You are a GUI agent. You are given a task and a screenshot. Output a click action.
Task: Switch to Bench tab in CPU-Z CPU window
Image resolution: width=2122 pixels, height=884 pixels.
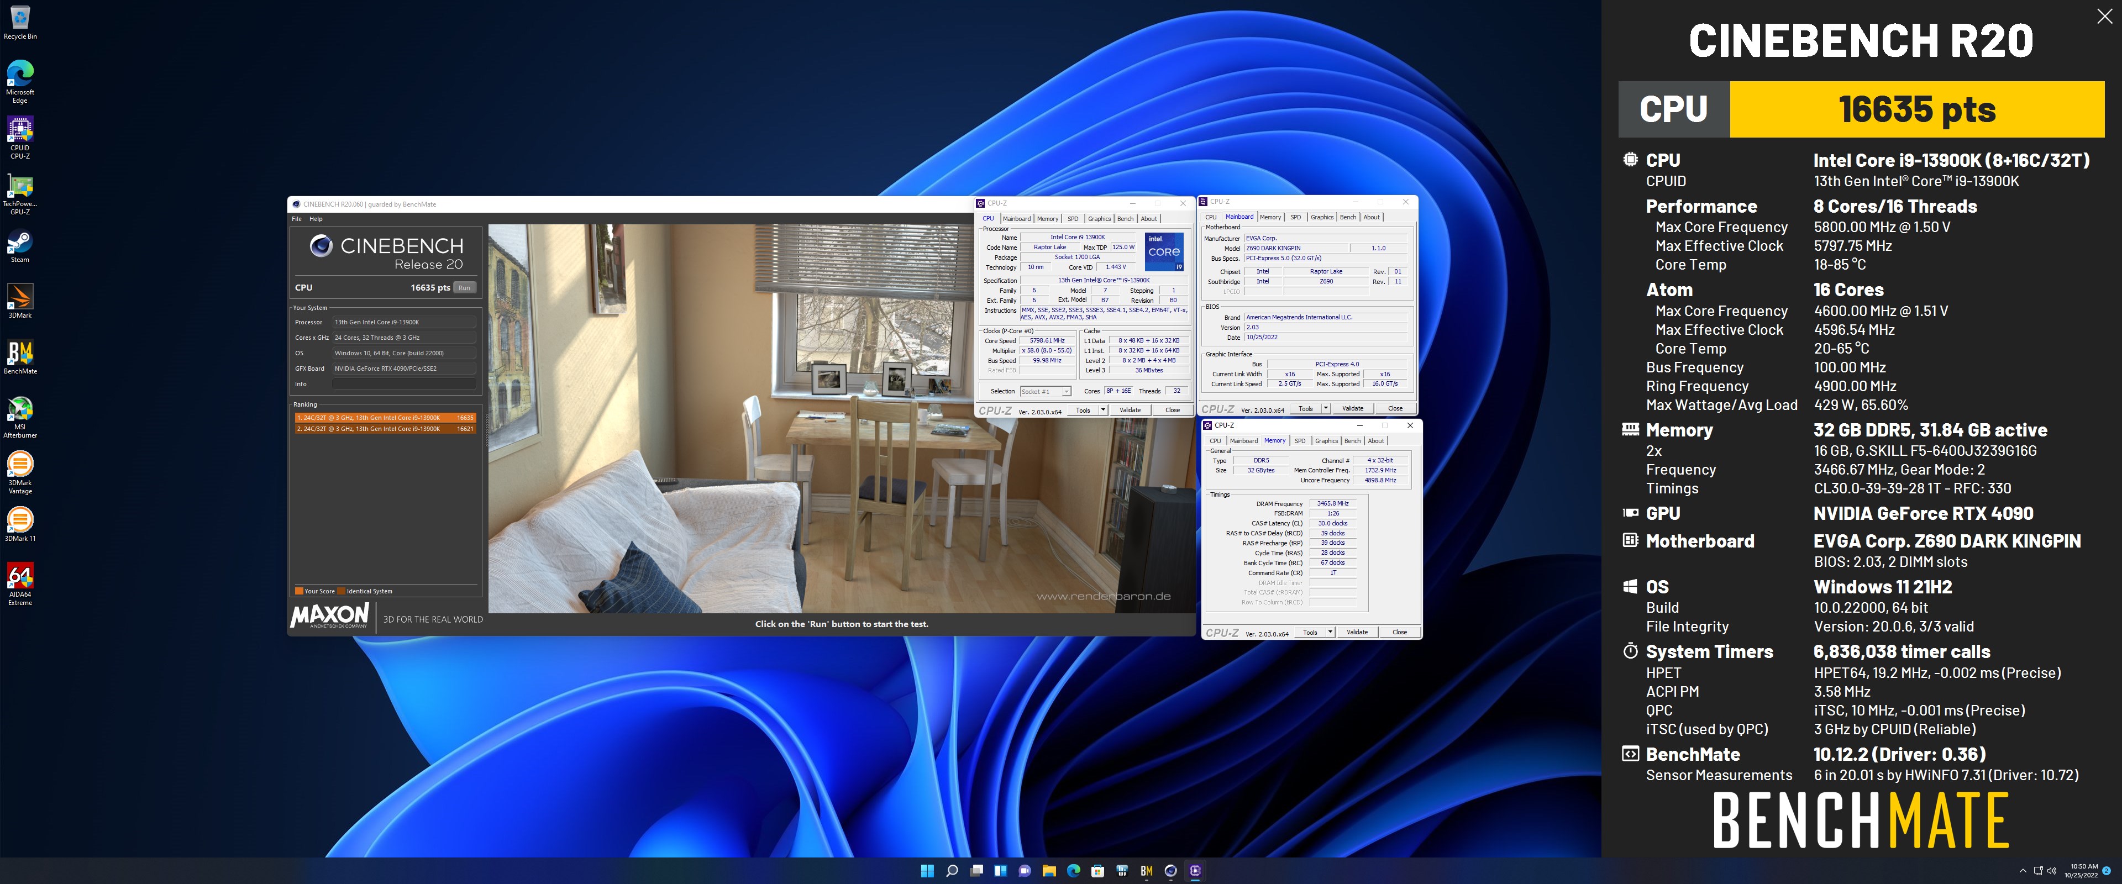1125,219
